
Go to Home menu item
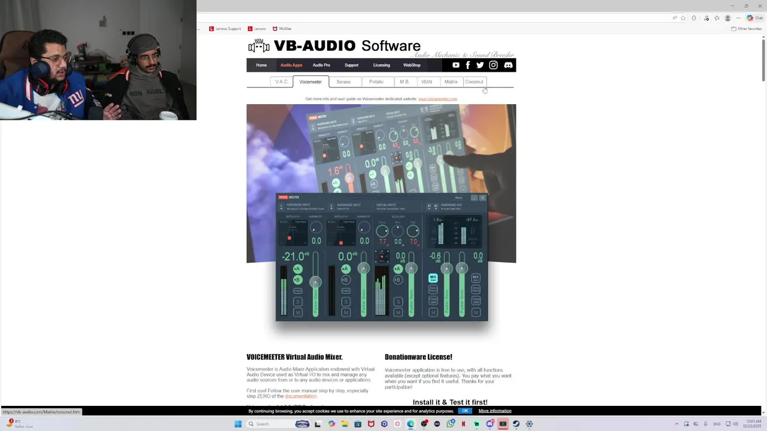(261, 65)
